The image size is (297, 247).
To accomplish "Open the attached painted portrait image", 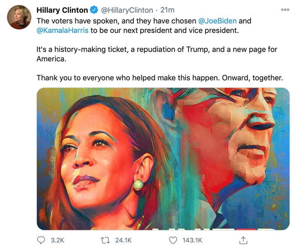I will click(x=163, y=159).
